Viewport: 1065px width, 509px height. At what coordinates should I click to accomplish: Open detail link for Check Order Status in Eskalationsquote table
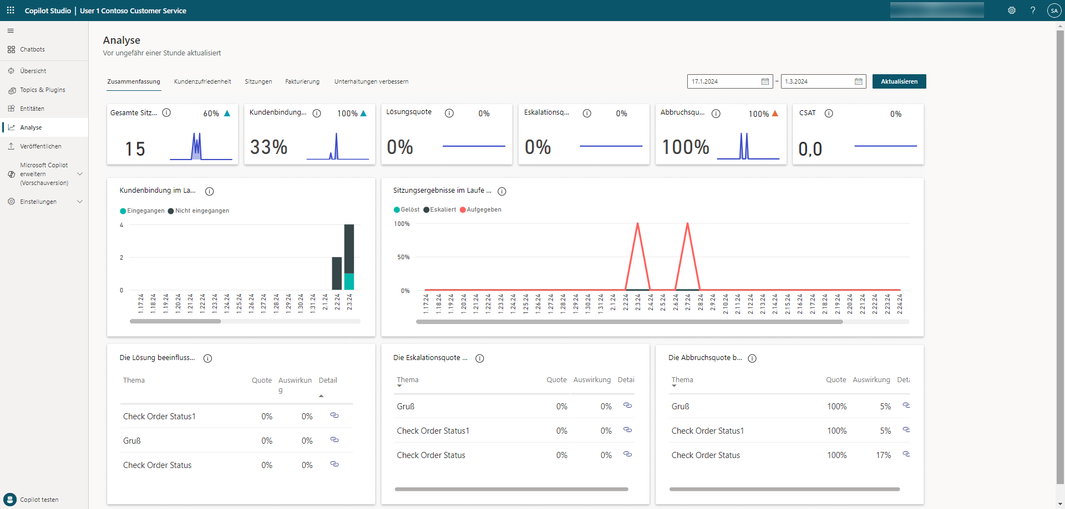tap(628, 454)
